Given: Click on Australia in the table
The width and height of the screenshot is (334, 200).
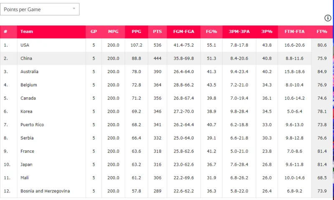Looking at the screenshot, I should point(29,72).
